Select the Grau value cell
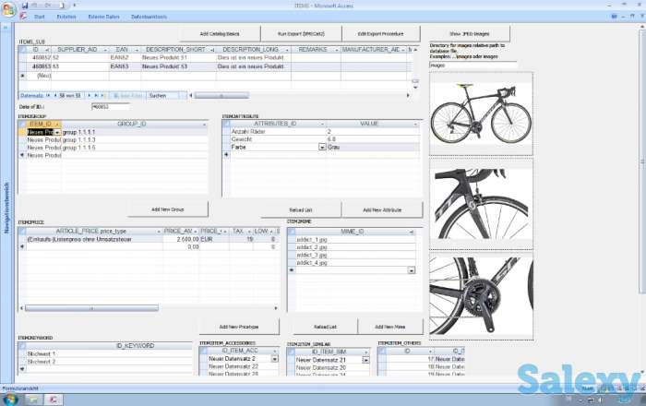Viewport: 646px width, 406px height. click(x=373, y=147)
